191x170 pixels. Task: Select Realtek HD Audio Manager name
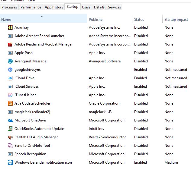point(36,137)
